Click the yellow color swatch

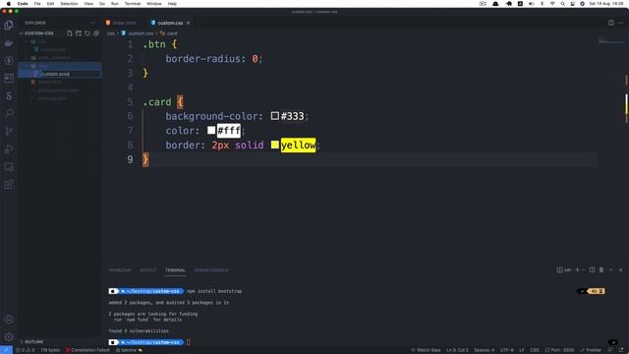click(275, 145)
